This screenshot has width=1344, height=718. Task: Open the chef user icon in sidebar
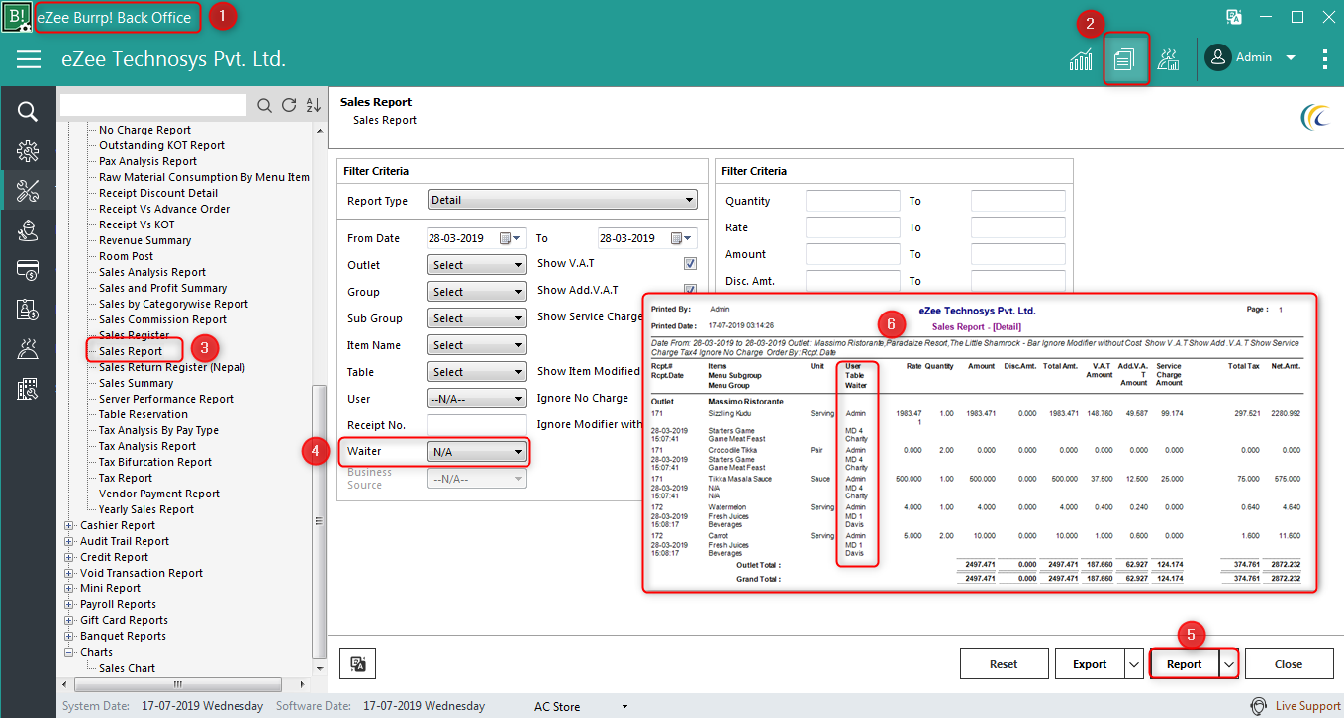click(x=28, y=229)
